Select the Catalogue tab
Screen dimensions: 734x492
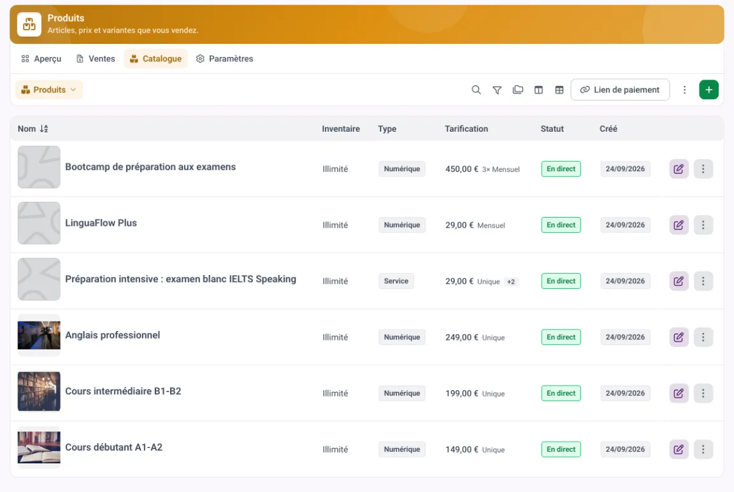[x=156, y=59]
